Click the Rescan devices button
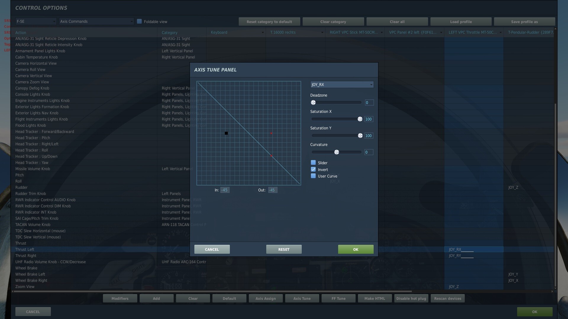Screen dimensions: 568x319 click(x=447, y=298)
